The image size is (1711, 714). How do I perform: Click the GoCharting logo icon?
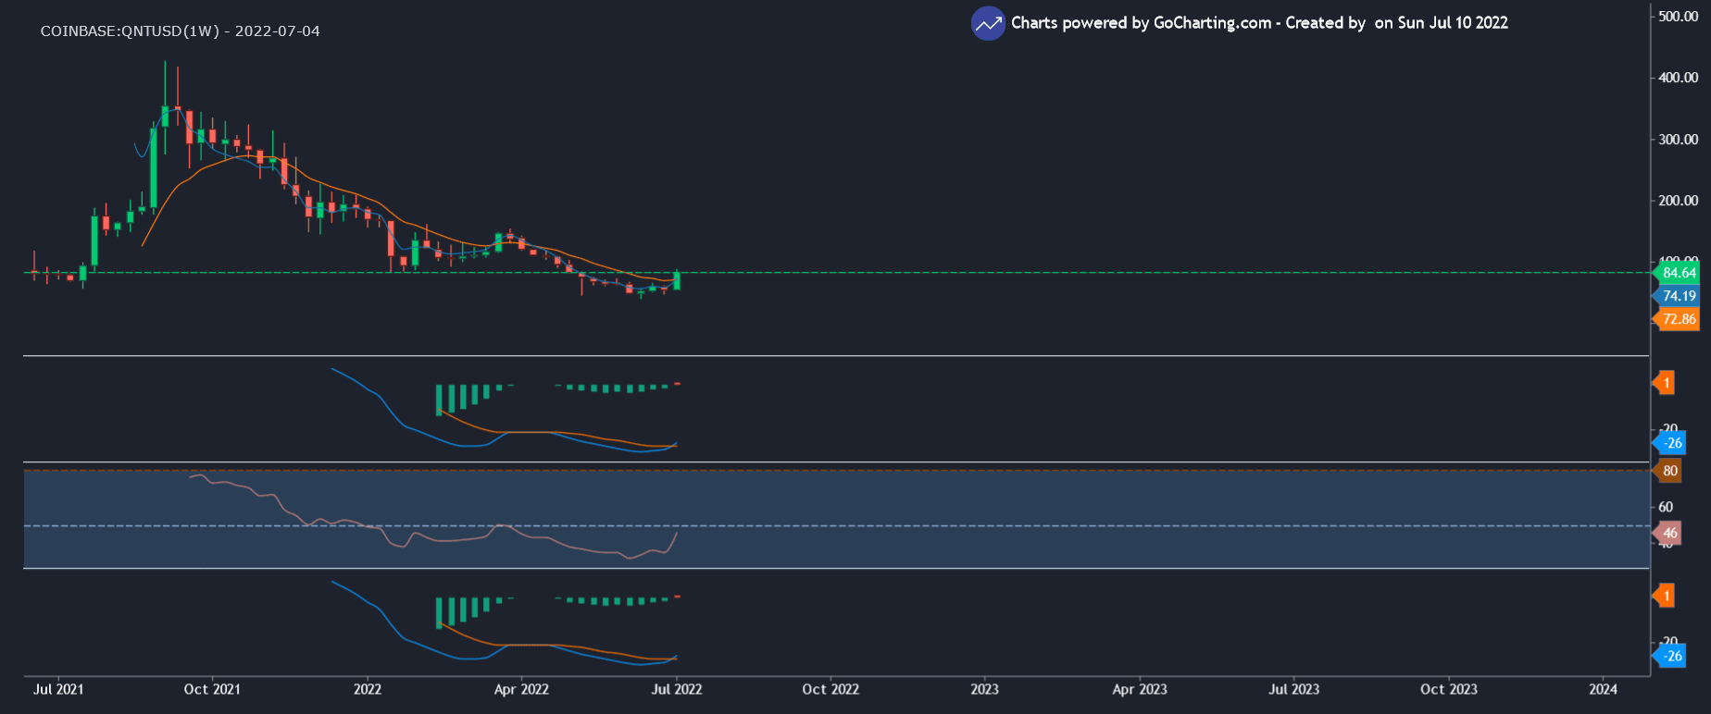click(x=988, y=23)
